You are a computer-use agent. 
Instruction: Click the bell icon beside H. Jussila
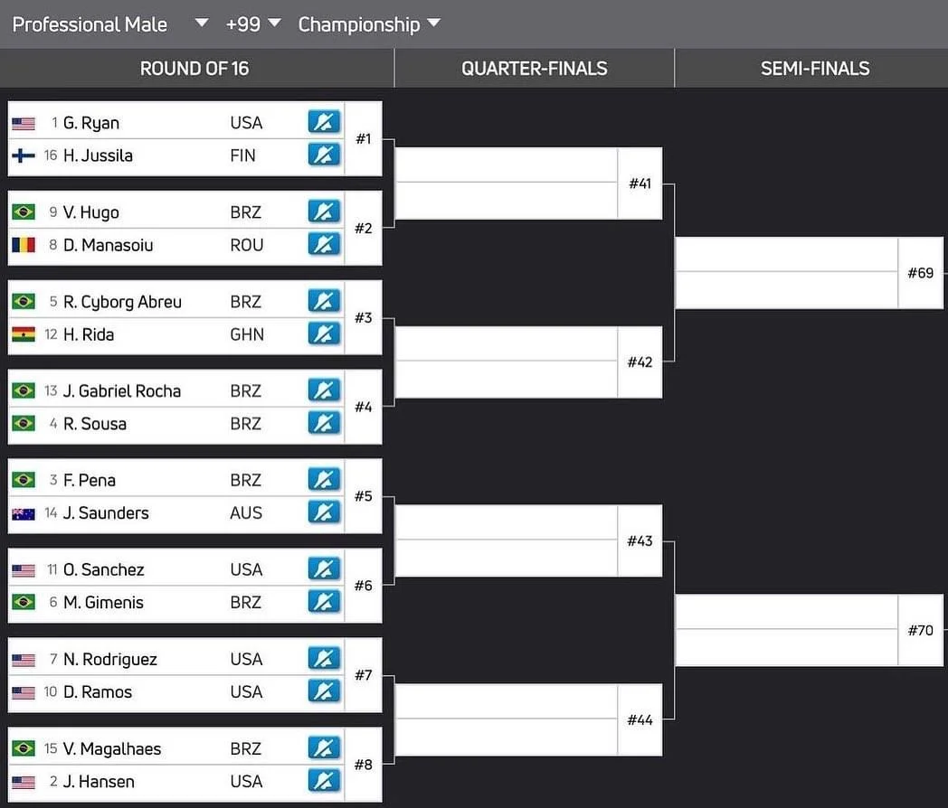coord(324,155)
